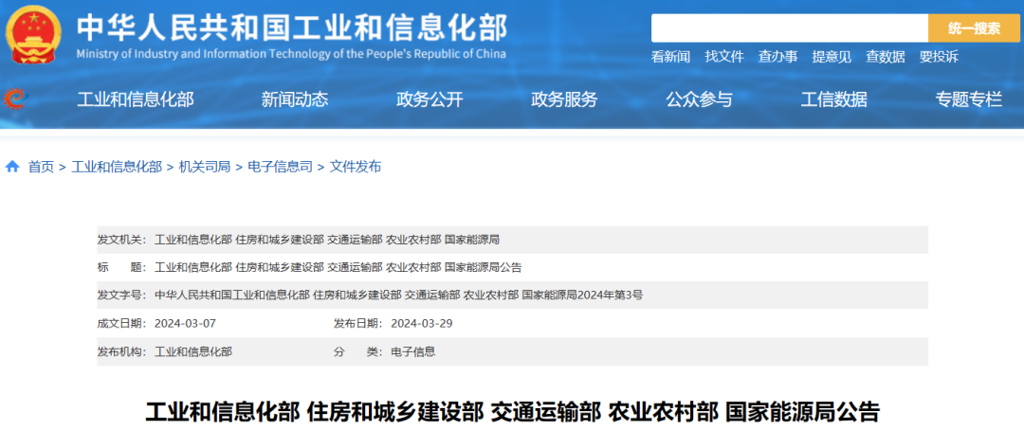Click the red 'e' logo icon
Screen dimensions: 1024x430
point(13,99)
